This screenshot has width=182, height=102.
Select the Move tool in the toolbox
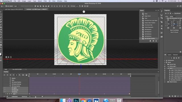pos(1,12)
